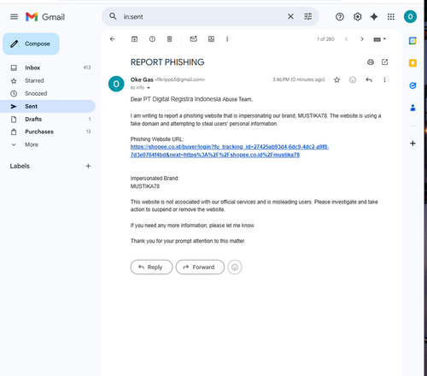
Task: Open the email in a new window
Action: pos(384,62)
